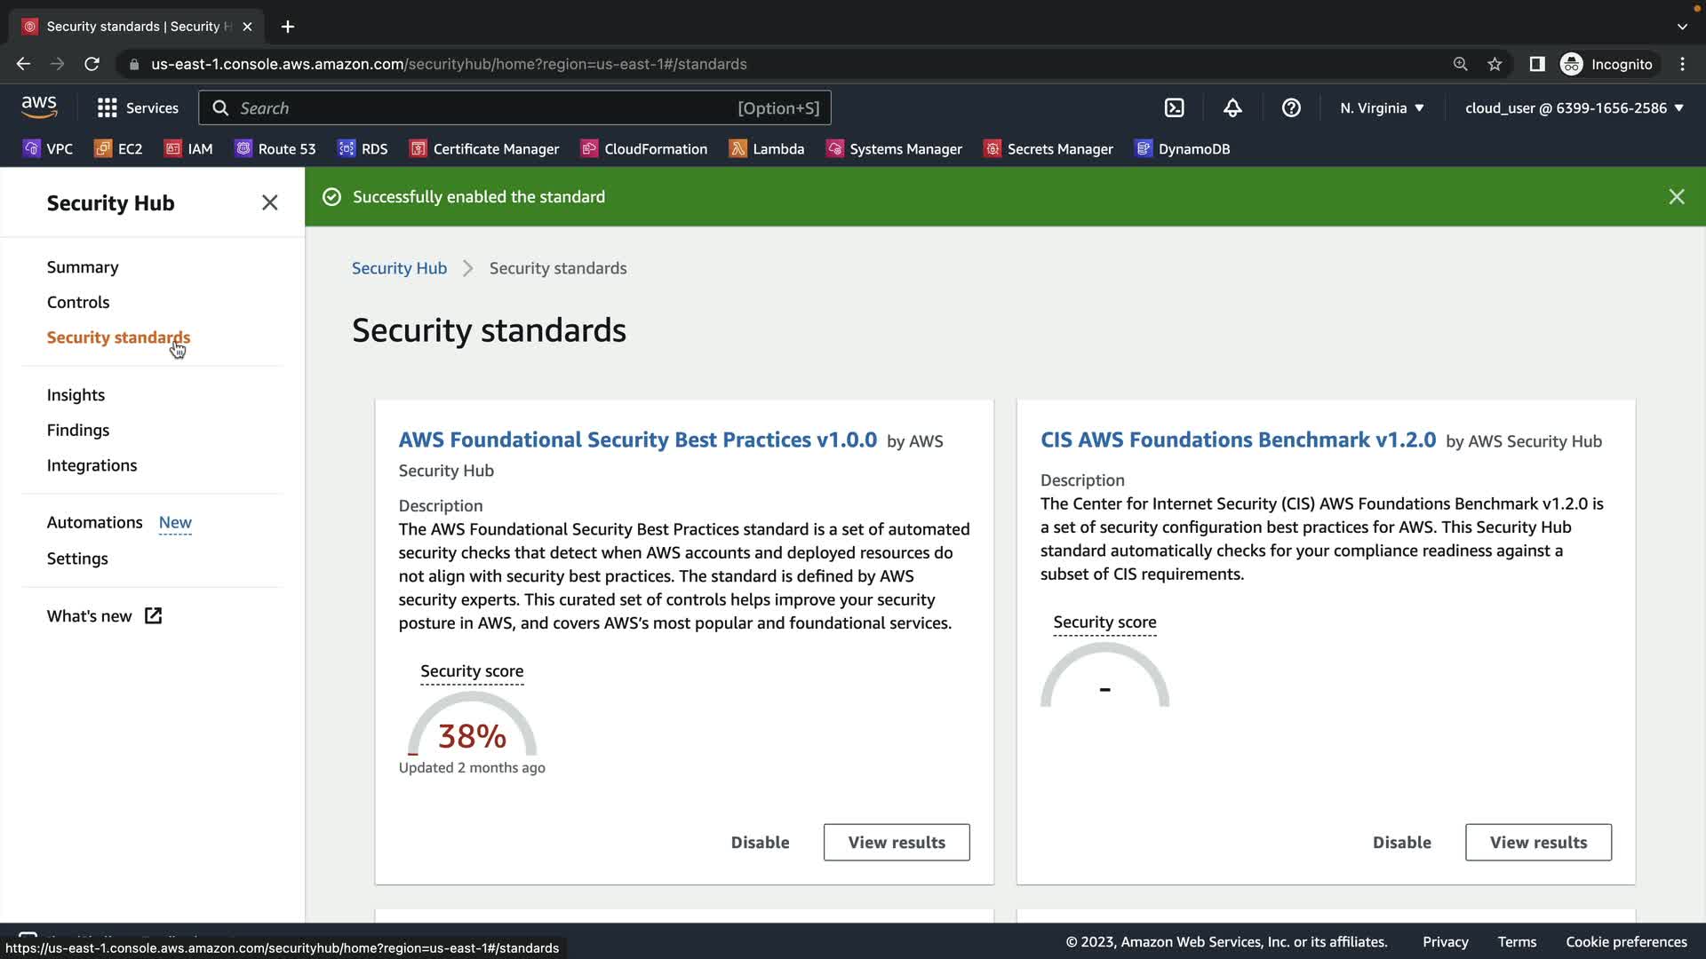
Task: Click the notifications bell icon
Action: tap(1232, 108)
